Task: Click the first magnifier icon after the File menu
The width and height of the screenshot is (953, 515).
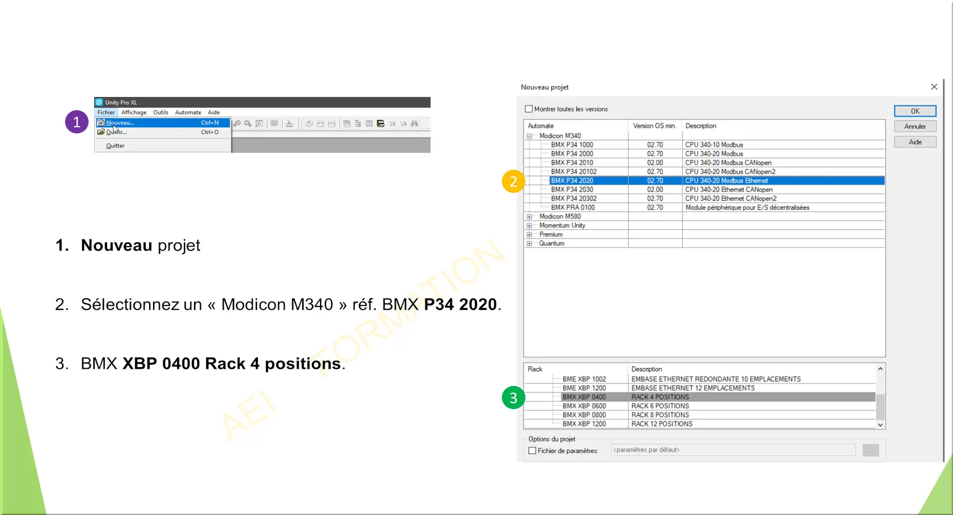Action: (237, 123)
